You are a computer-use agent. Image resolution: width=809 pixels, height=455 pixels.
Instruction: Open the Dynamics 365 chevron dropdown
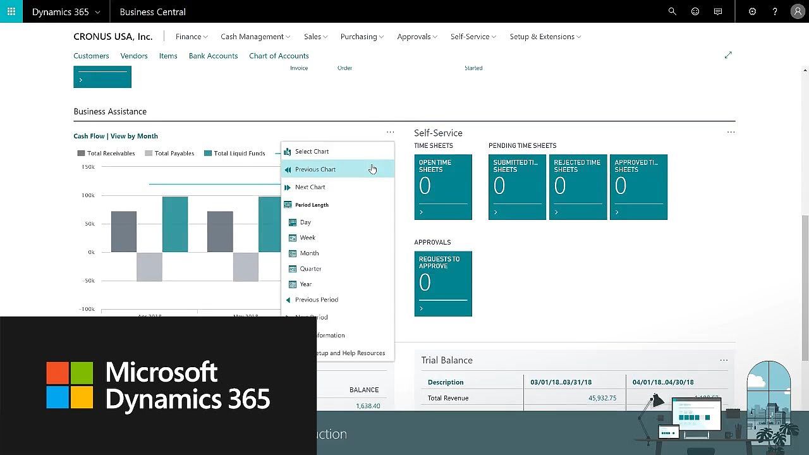click(x=98, y=11)
